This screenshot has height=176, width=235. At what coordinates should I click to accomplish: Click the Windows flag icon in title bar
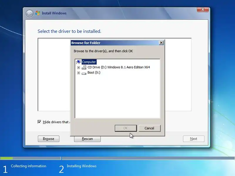38,13
